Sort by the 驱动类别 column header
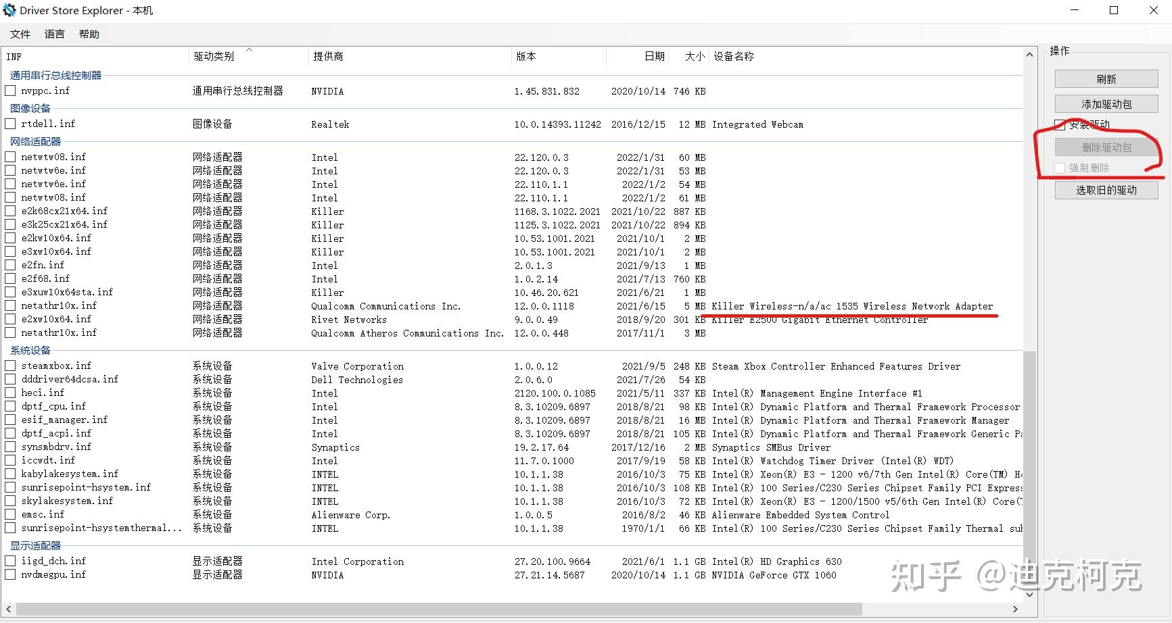 (248, 57)
